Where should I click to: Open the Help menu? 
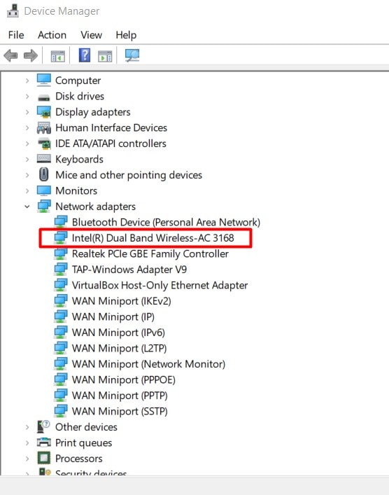coord(126,35)
